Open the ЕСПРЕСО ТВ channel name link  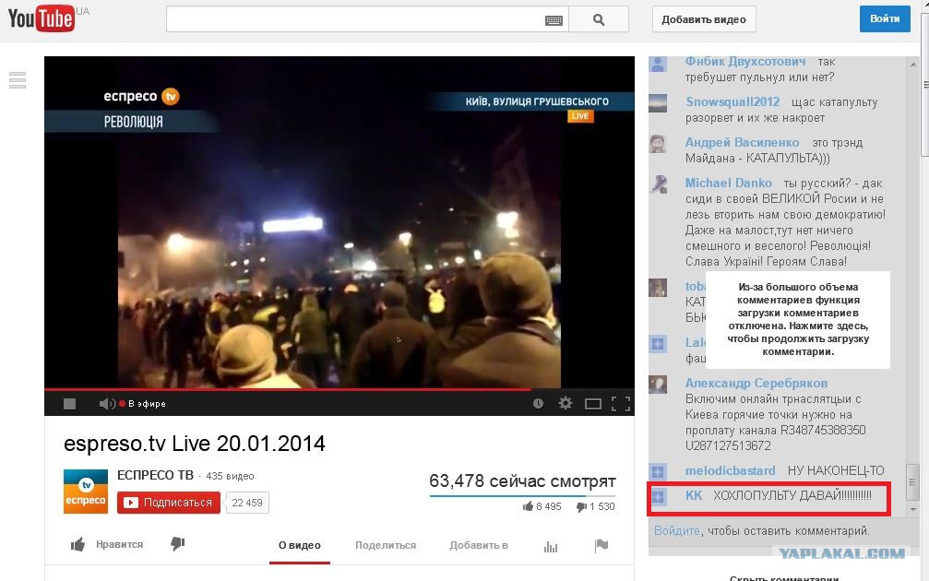155,475
